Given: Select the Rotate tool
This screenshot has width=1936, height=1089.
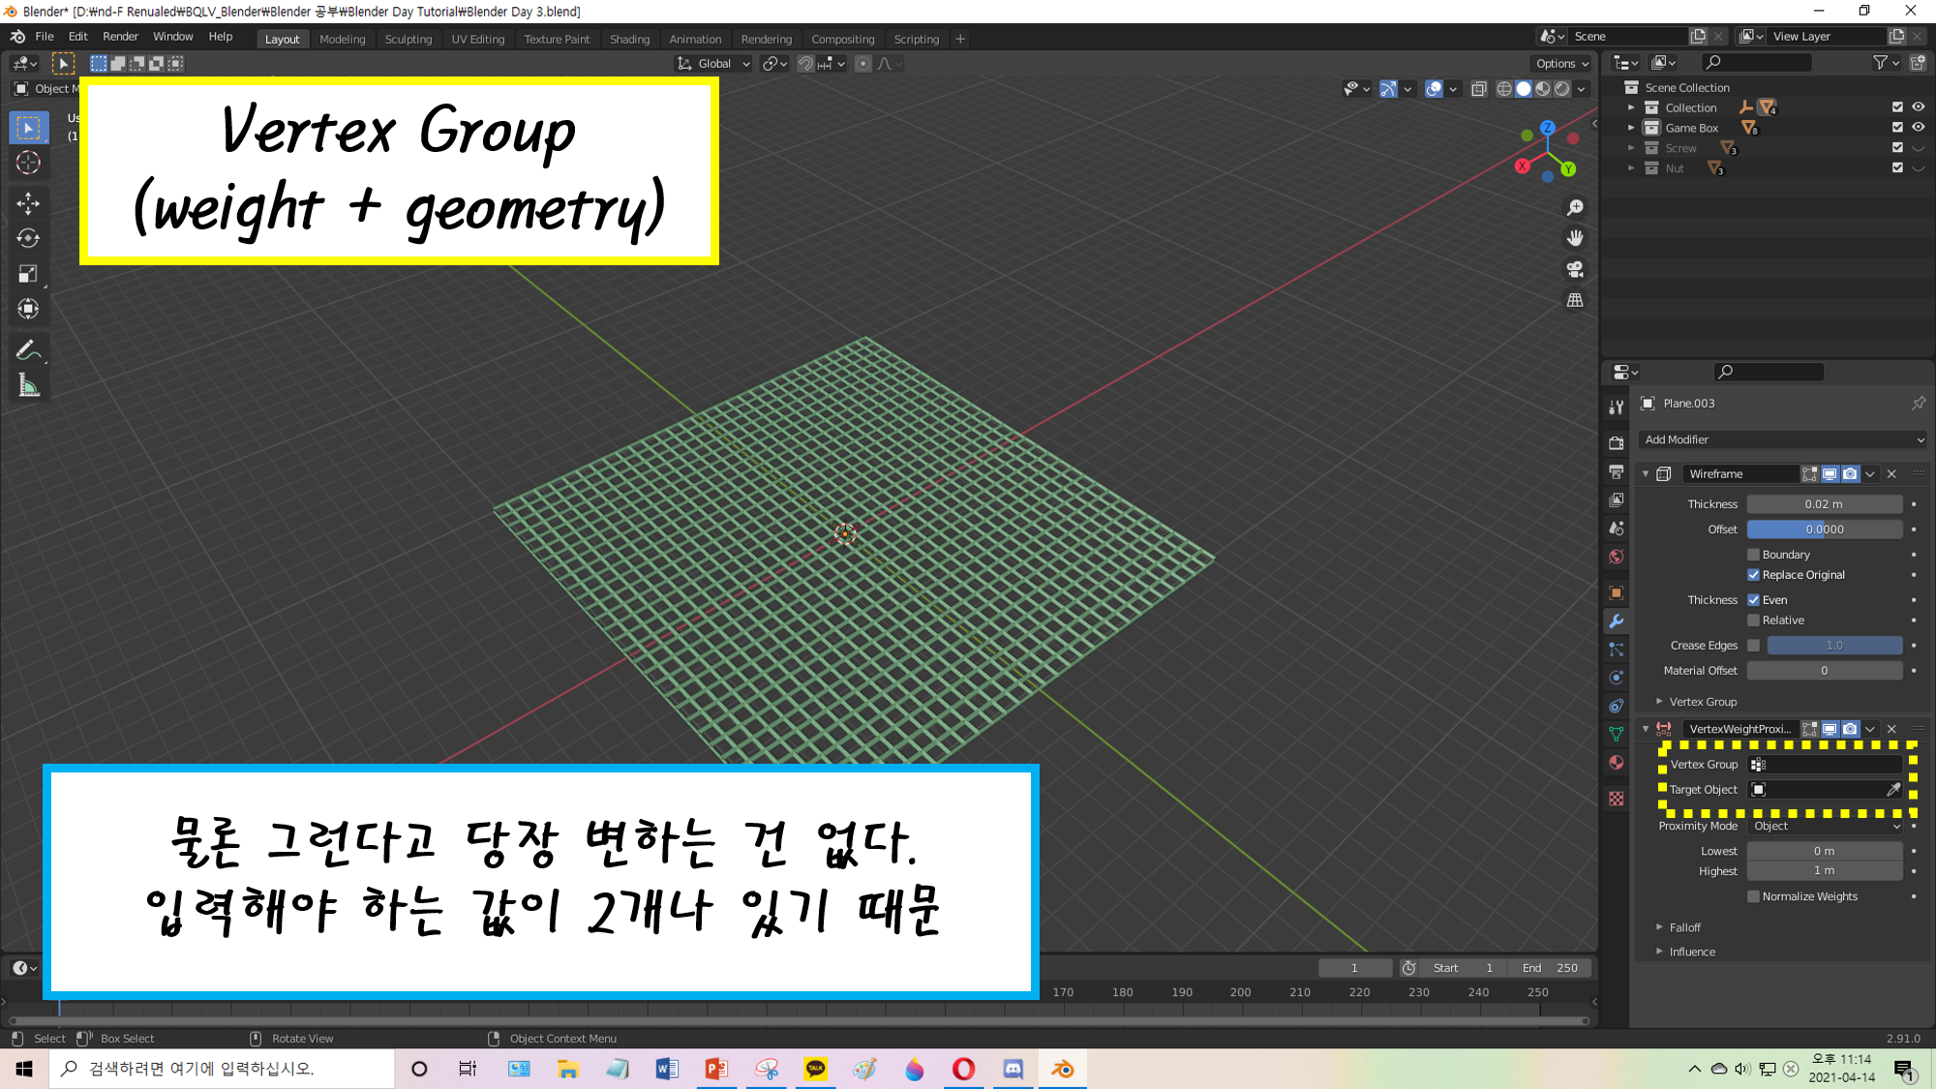Looking at the screenshot, I should coord(28,238).
